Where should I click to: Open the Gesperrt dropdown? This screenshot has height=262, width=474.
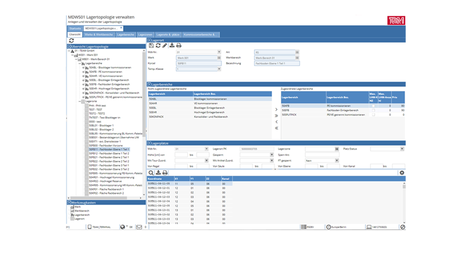pyautogui.click(x=272, y=155)
